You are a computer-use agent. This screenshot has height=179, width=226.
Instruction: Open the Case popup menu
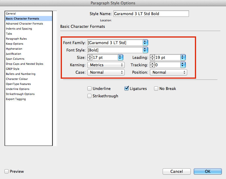[x=106, y=72]
